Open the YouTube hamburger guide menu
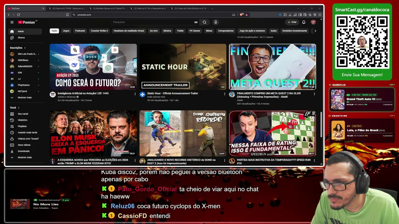Viewport: 399px width, 224px height. coord(12,22)
